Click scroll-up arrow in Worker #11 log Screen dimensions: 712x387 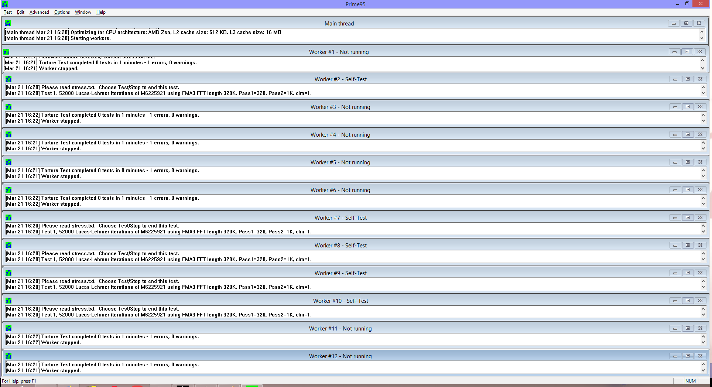tap(703, 336)
